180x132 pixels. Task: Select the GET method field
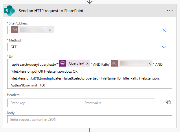pyautogui.click(x=89, y=47)
